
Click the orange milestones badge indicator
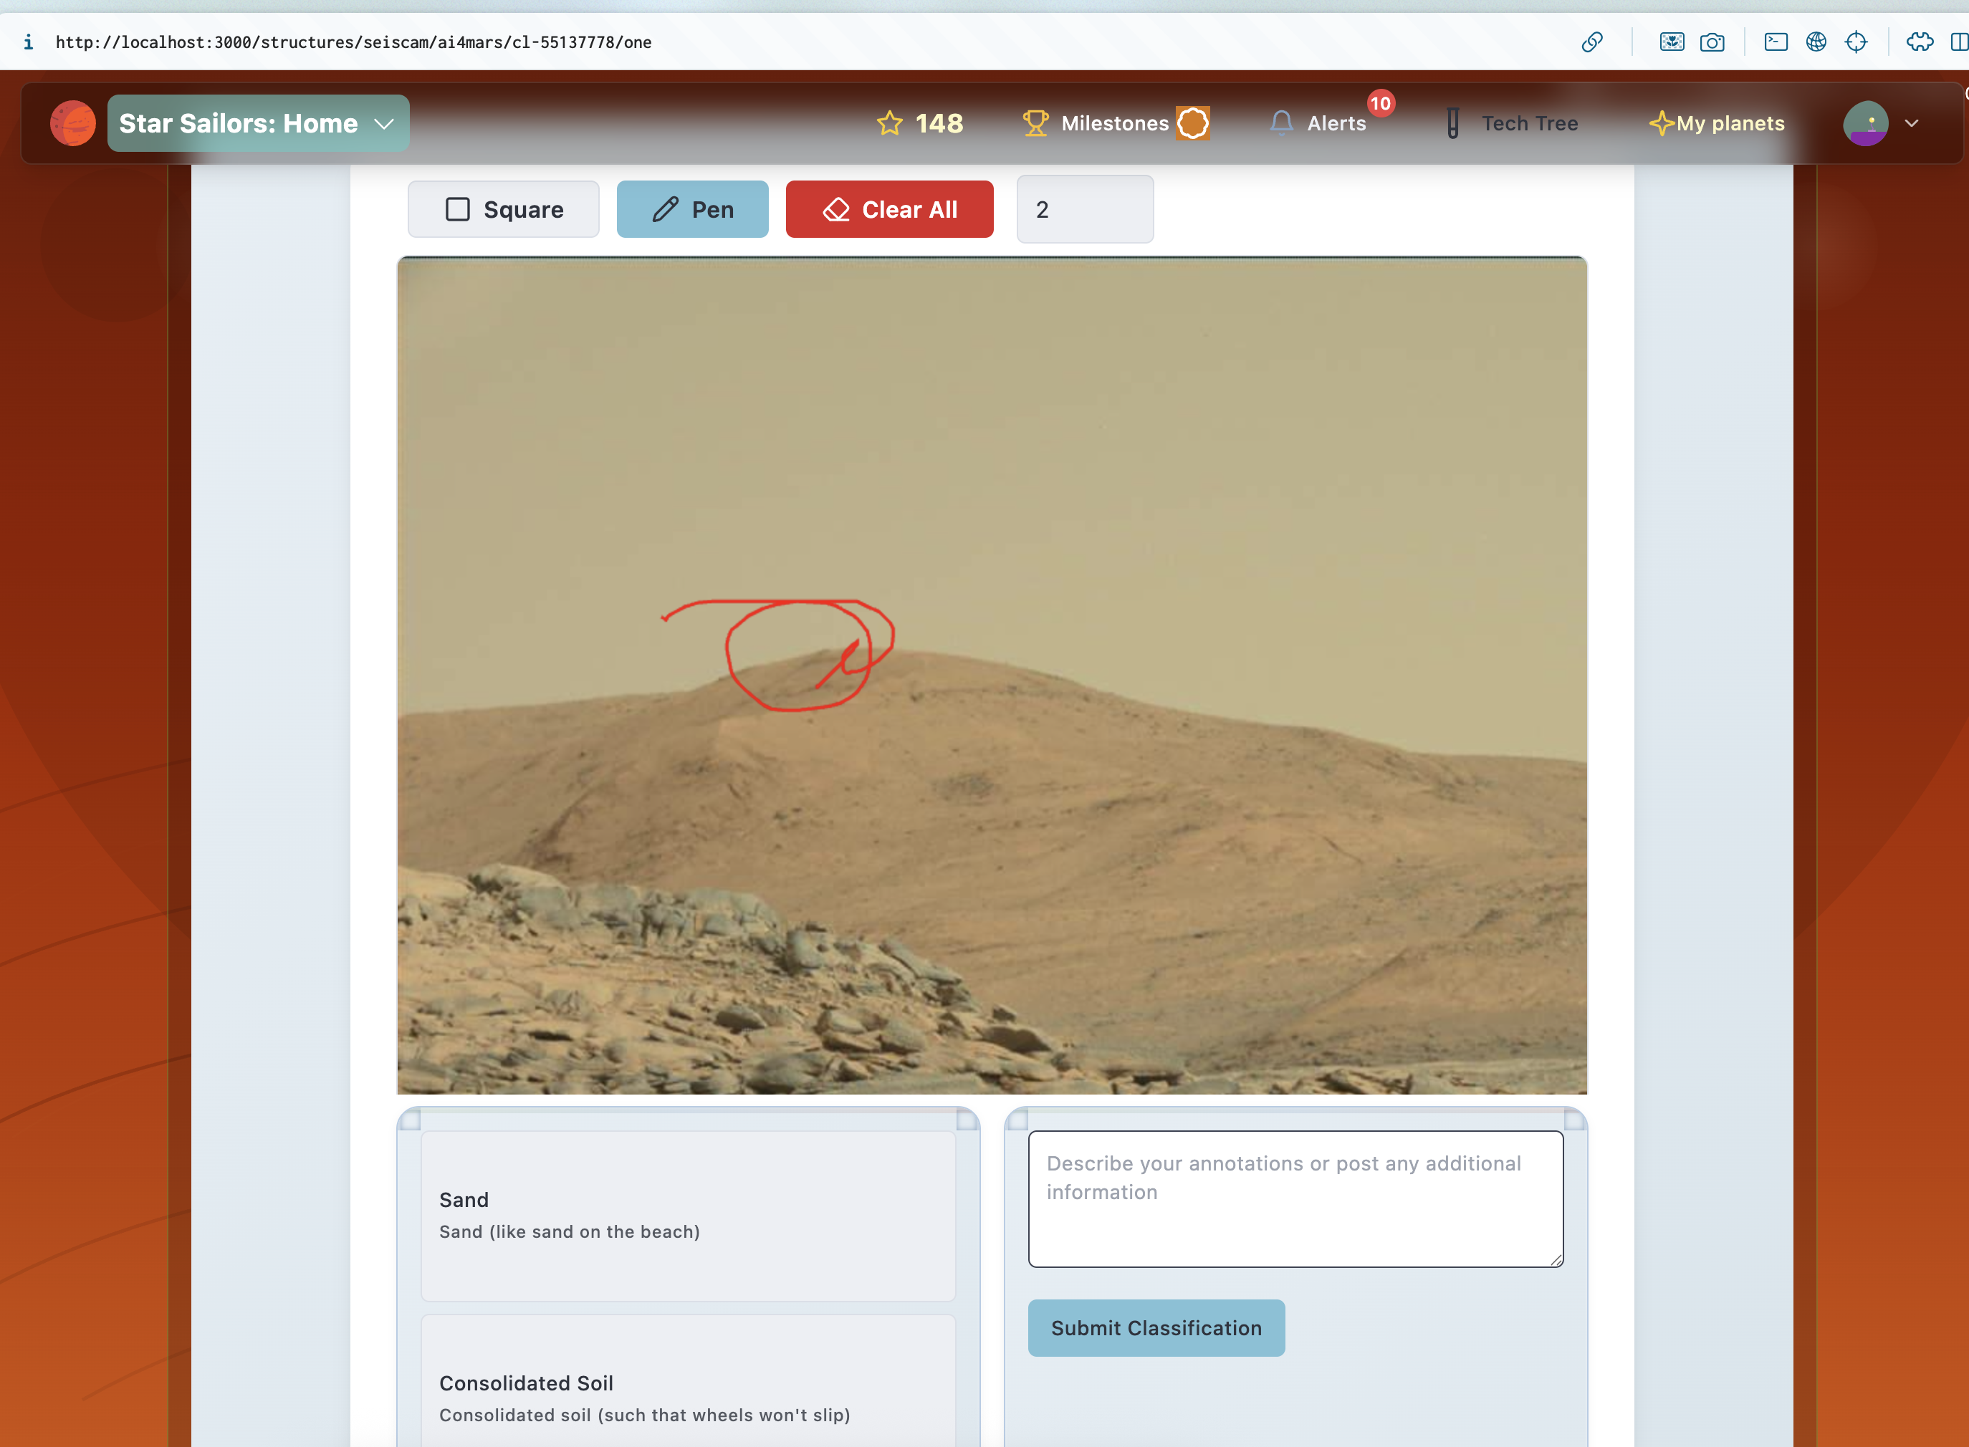tap(1192, 123)
